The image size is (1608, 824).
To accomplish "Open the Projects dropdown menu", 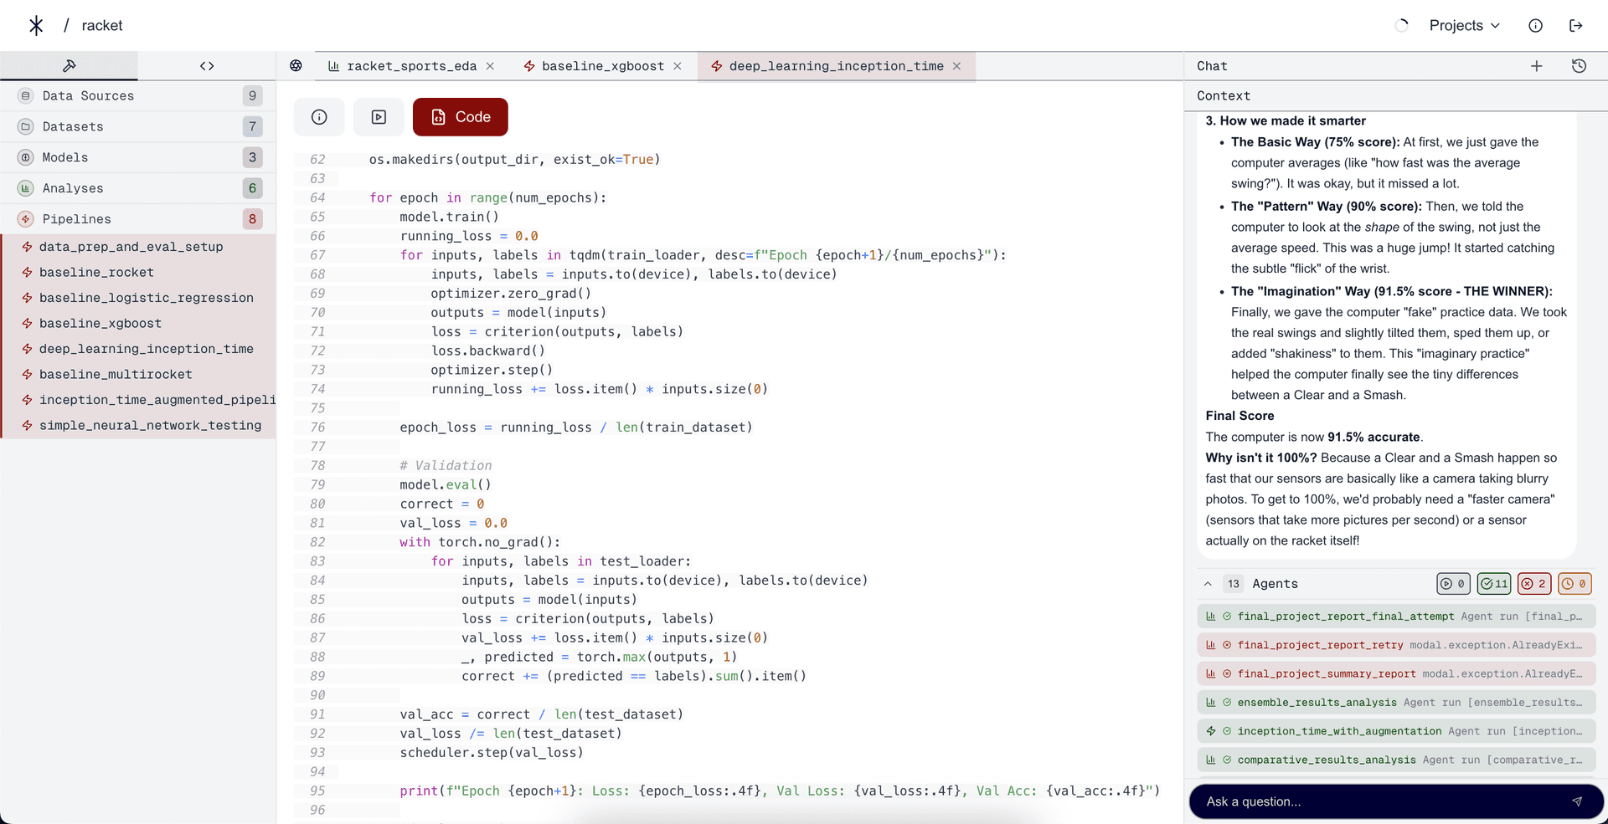I will point(1464,26).
